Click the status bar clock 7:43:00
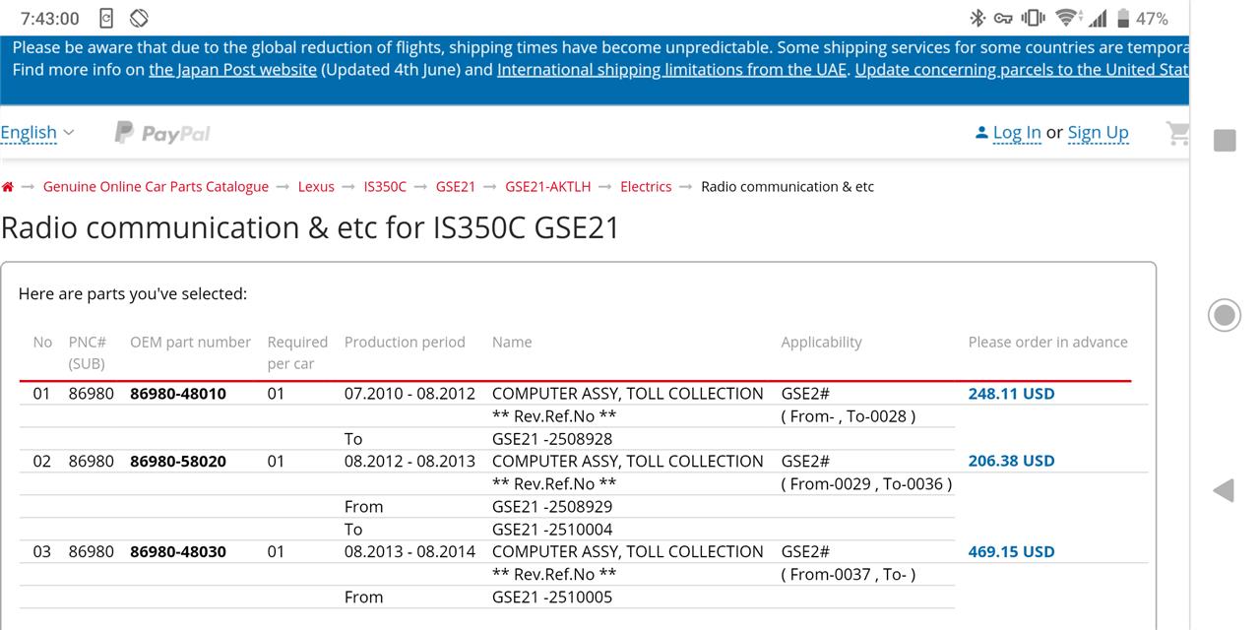The width and height of the screenshot is (1260, 630). (x=49, y=19)
